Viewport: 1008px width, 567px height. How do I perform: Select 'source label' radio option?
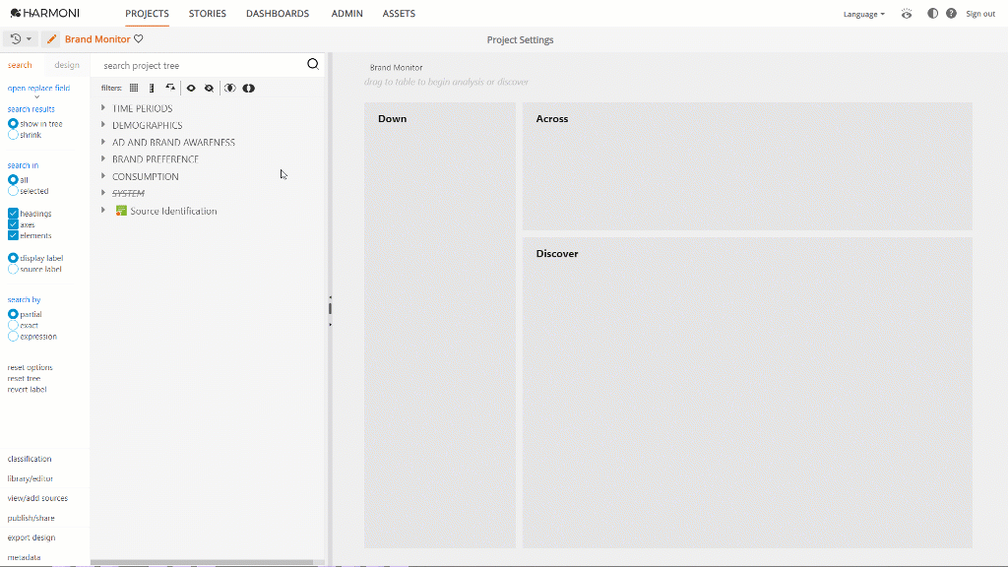pyautogui.click(x=13, y=269)
